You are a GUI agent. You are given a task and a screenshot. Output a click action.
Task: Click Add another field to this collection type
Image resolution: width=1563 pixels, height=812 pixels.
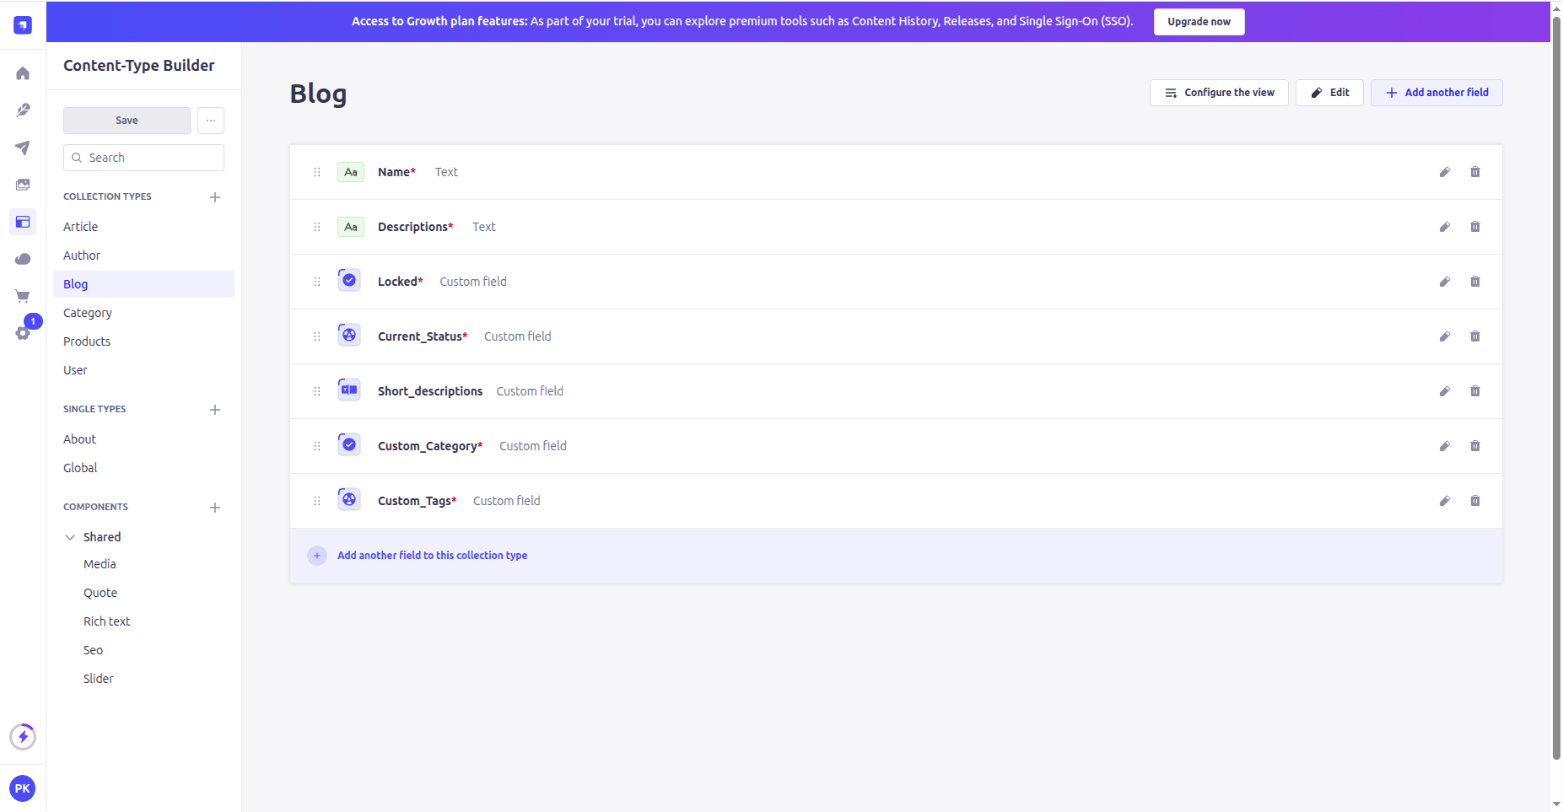pyautogui.click(x=432, y=556)
